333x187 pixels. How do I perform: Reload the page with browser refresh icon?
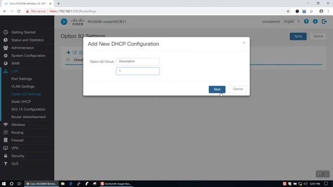click(19, 11)
